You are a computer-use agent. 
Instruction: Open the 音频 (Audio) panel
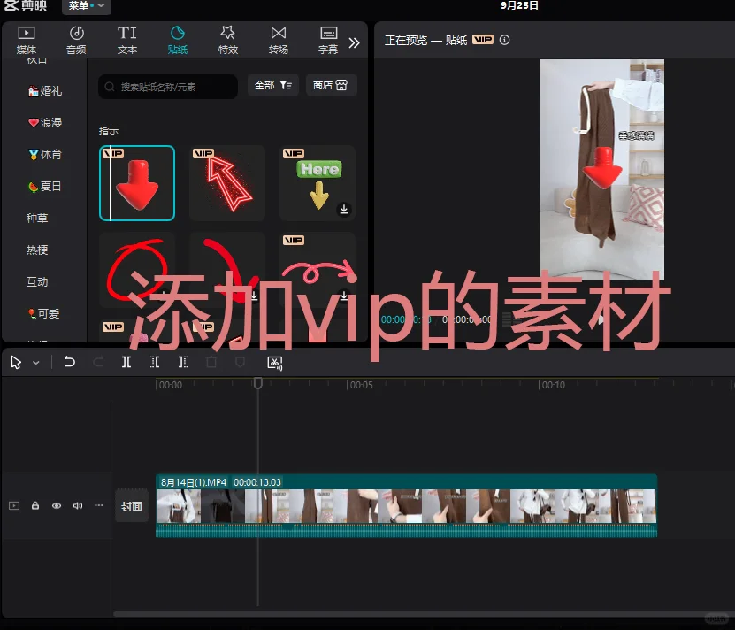click(x=76, y=39)
